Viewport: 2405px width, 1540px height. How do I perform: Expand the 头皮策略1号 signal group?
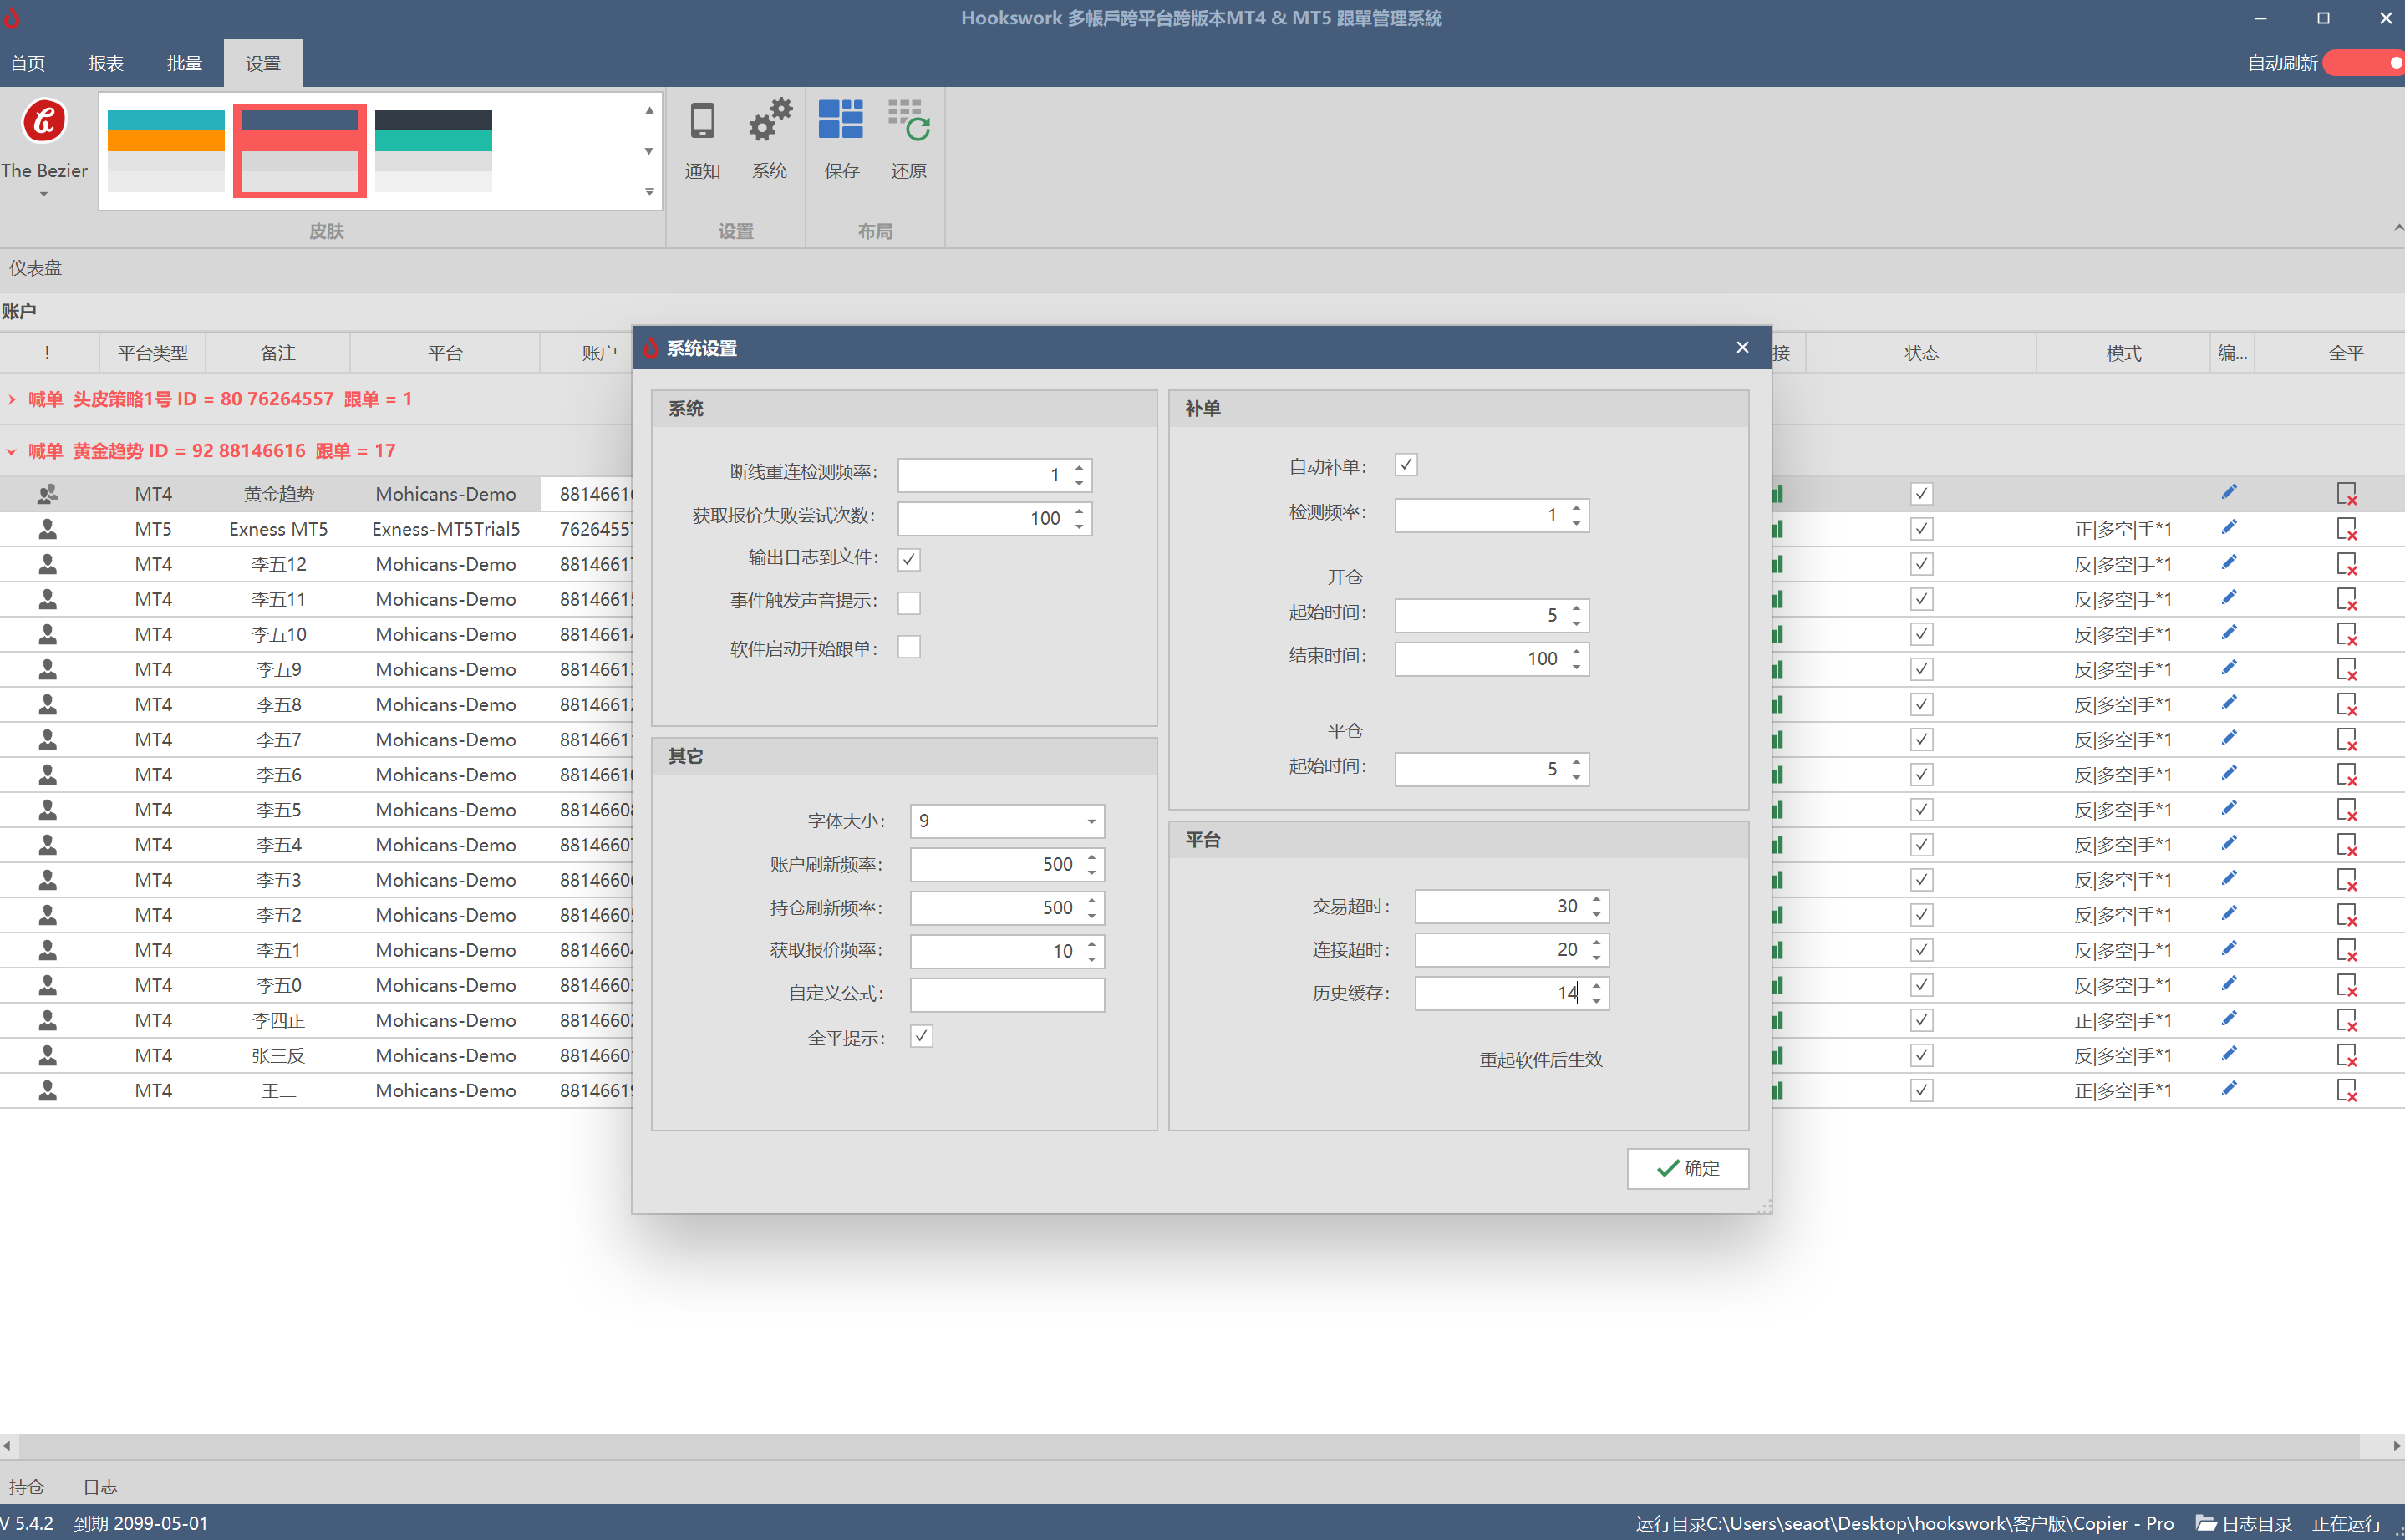click(11, 399)
